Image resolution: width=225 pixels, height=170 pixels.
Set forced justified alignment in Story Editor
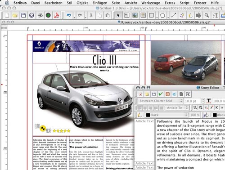pos(161,108)
